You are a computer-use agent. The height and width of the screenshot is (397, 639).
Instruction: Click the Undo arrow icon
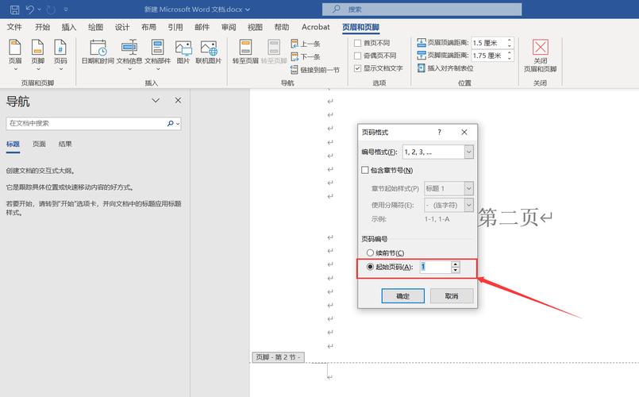[x=29, y=9]
